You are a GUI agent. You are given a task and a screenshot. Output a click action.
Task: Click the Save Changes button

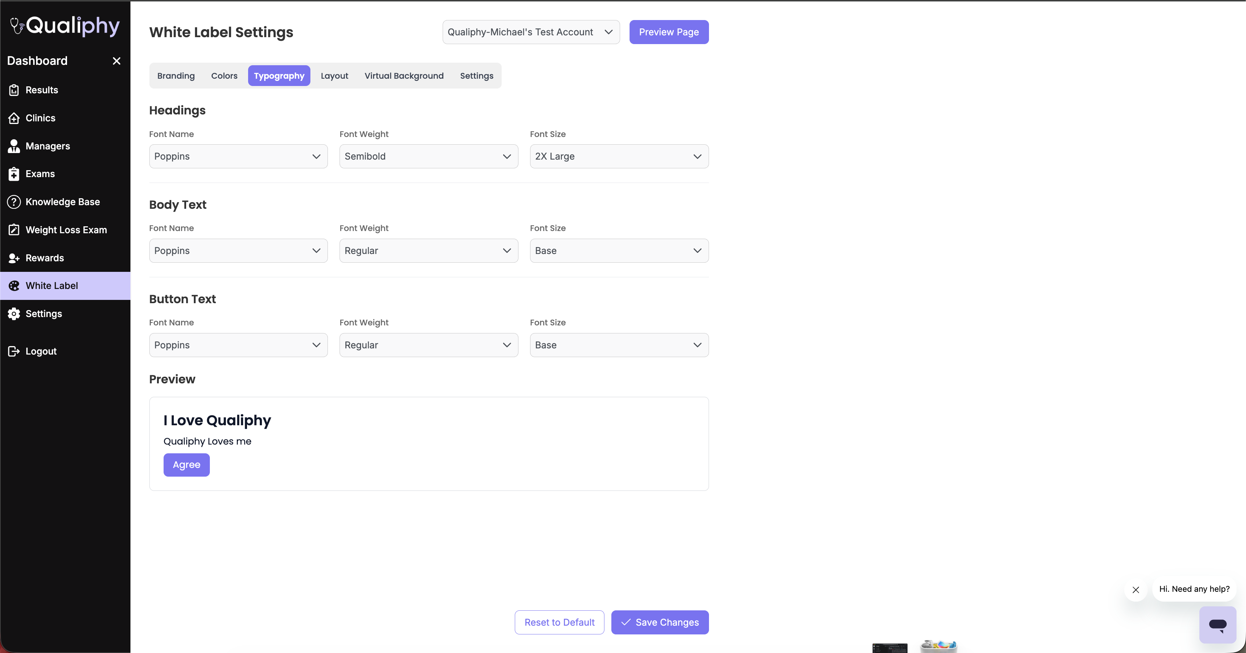pos(660,622)
